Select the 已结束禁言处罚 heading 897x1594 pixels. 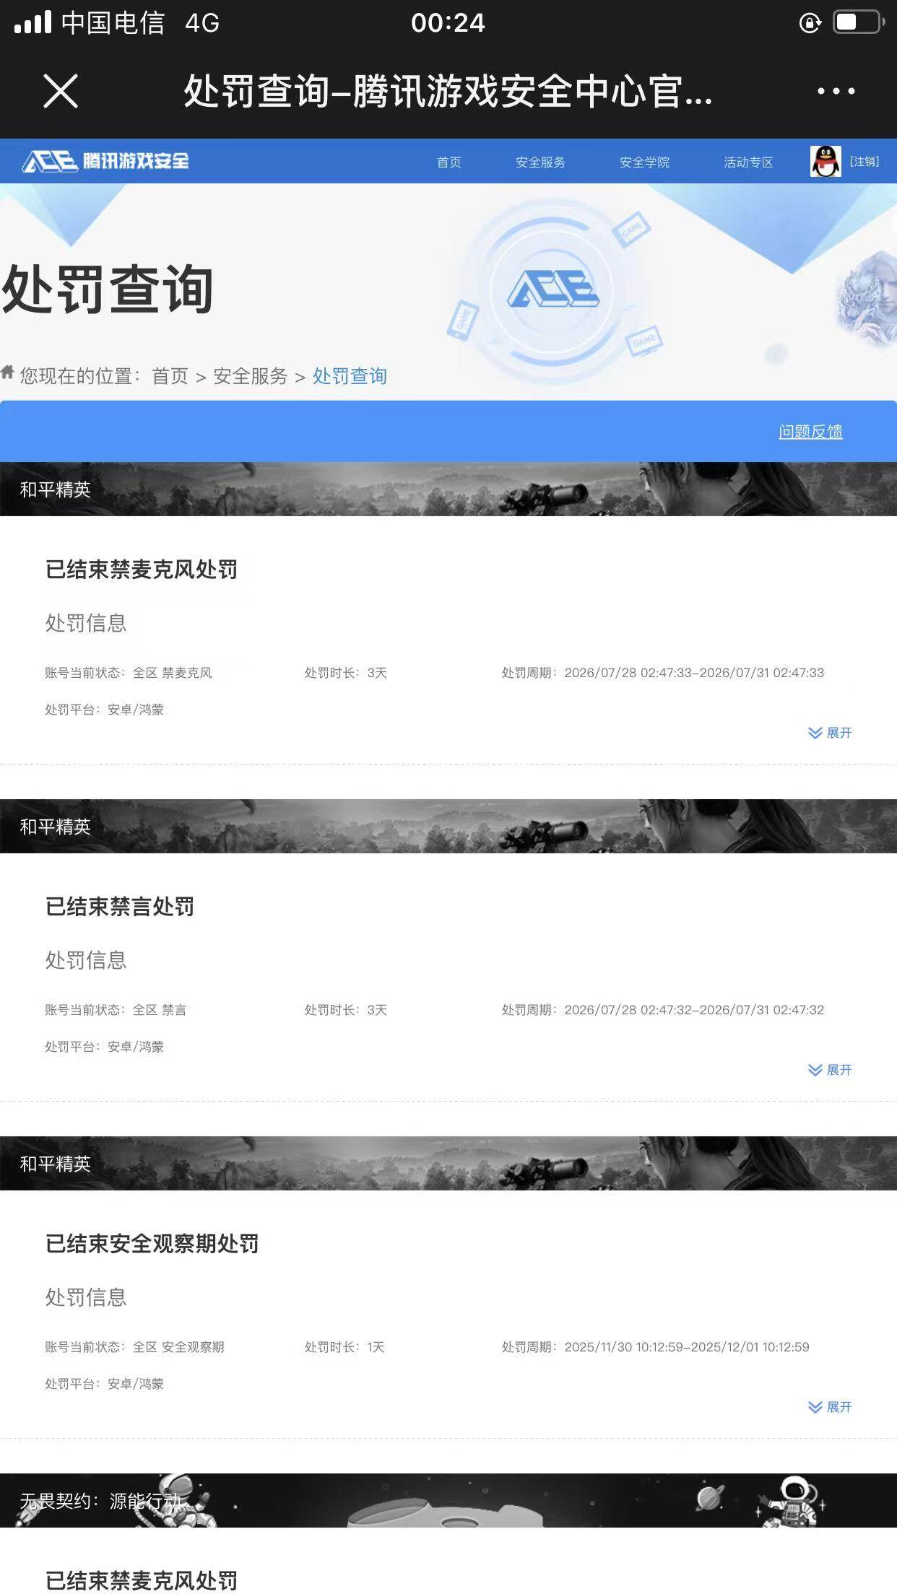120,907
